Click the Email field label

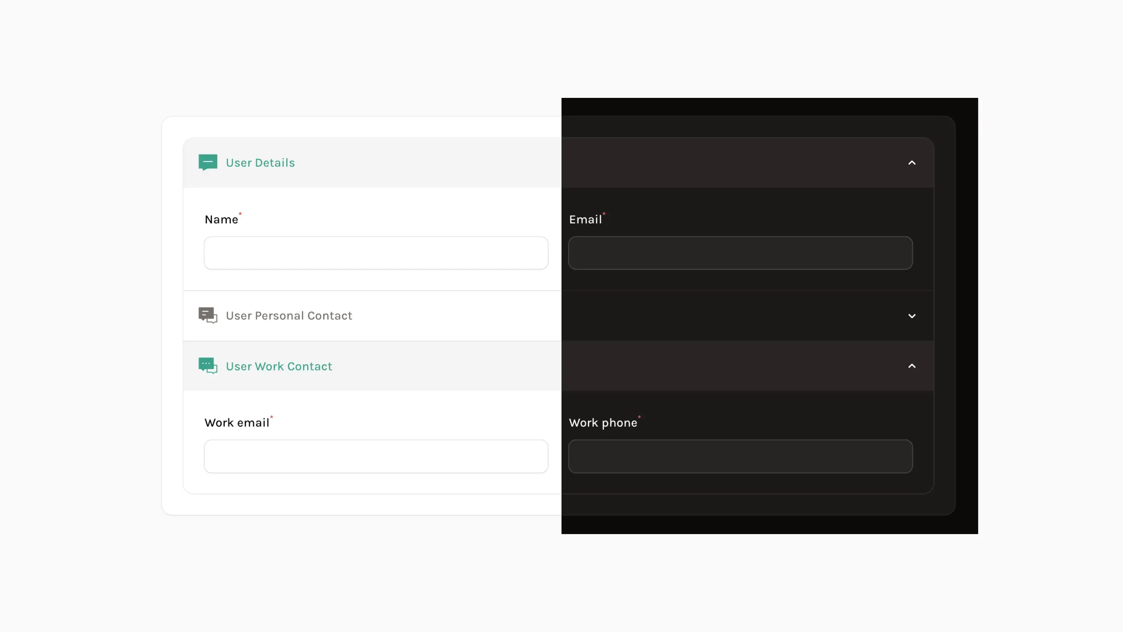[x=585, y=219]
